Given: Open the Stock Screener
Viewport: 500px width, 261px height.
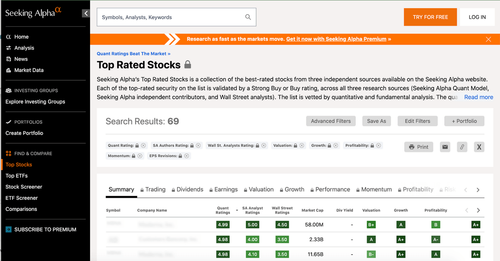Looking at the screenshot, I should [24, 187].
